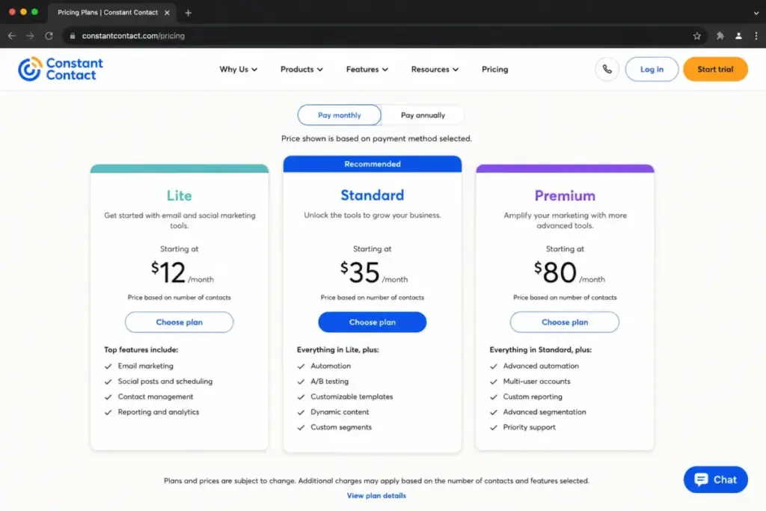Click the Recommended banner
The image size is (766, 511).
[x=373, y=164]
